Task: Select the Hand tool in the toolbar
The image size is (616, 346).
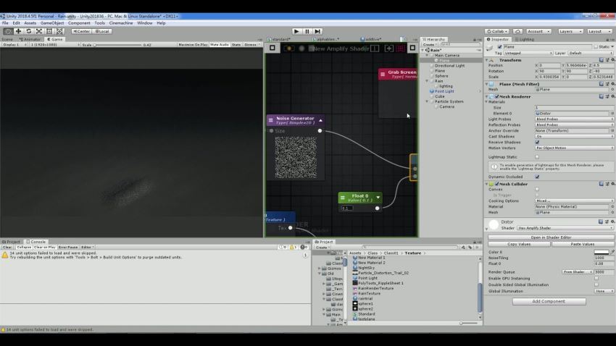Action: [x=8, y=31]
